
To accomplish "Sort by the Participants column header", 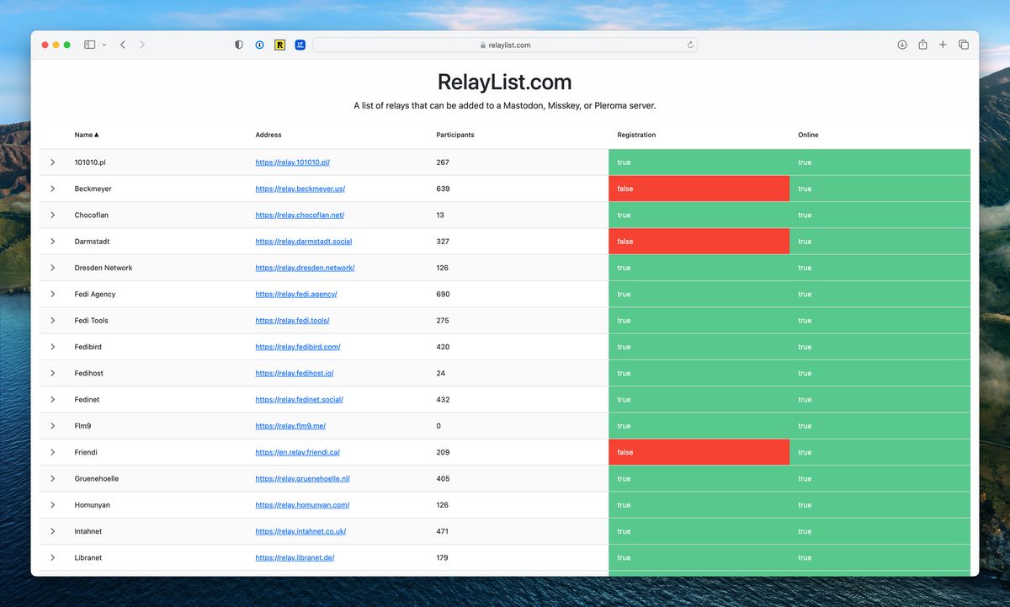I will click(455, 135).
